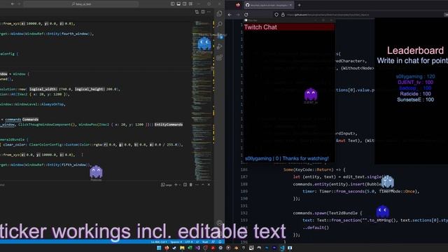Open VS Code notifications bell
448x252 pixels.
pyautogui.click(x=220, y=242)
